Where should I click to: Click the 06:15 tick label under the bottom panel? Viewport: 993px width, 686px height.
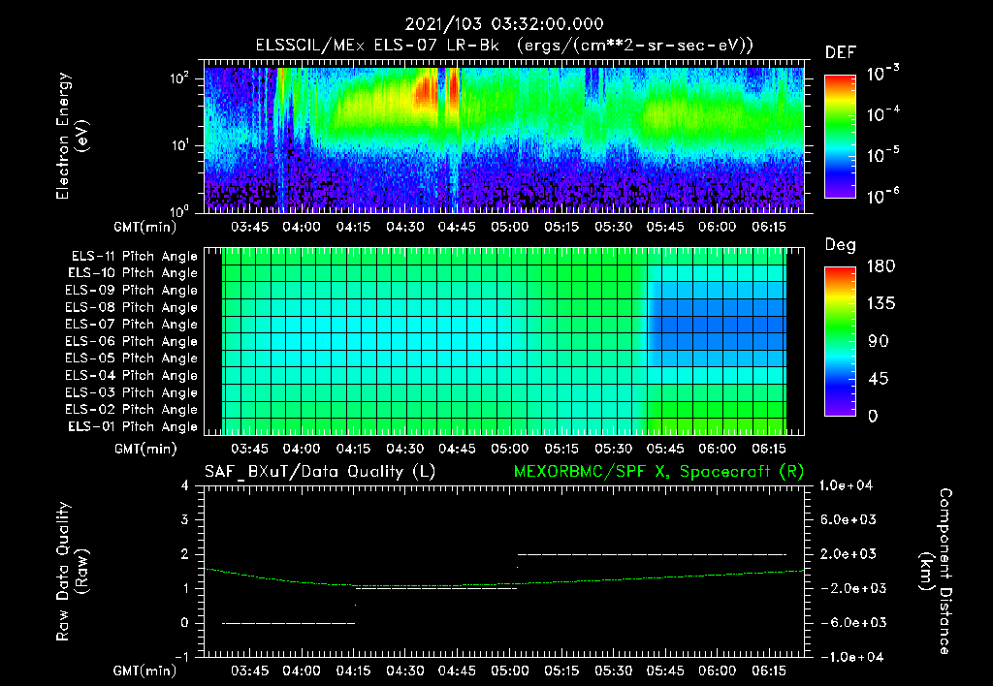769,670
